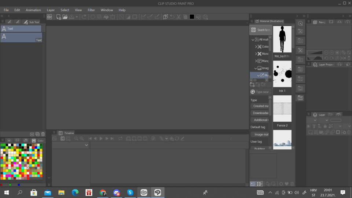This screenshot has height=198, width=352.
Task: Switch to the Navigator tab
Action: (x=319, y=22)
